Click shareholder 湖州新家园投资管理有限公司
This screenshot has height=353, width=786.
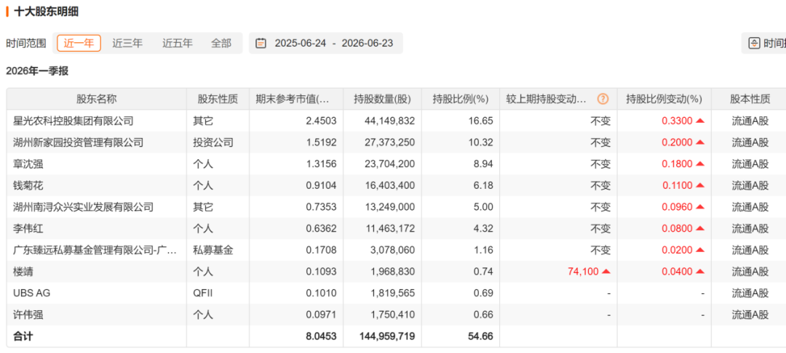[78, 142]
